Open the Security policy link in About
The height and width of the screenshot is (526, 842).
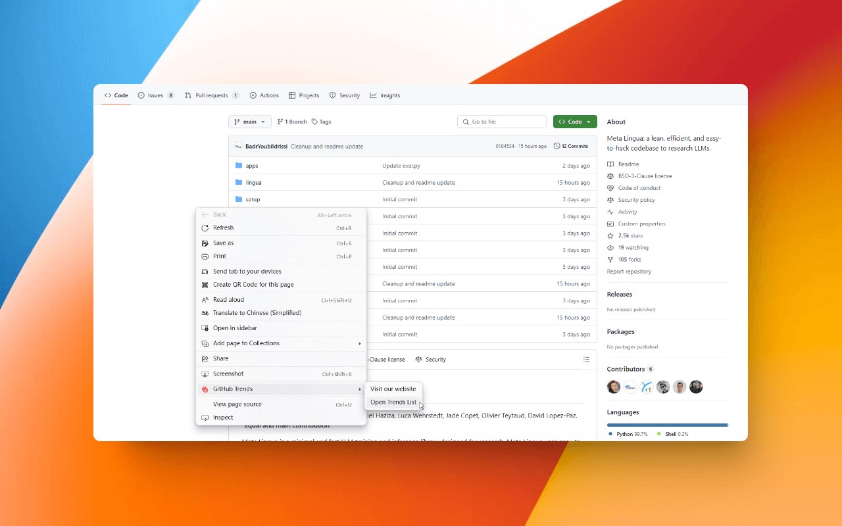point(636,200)
